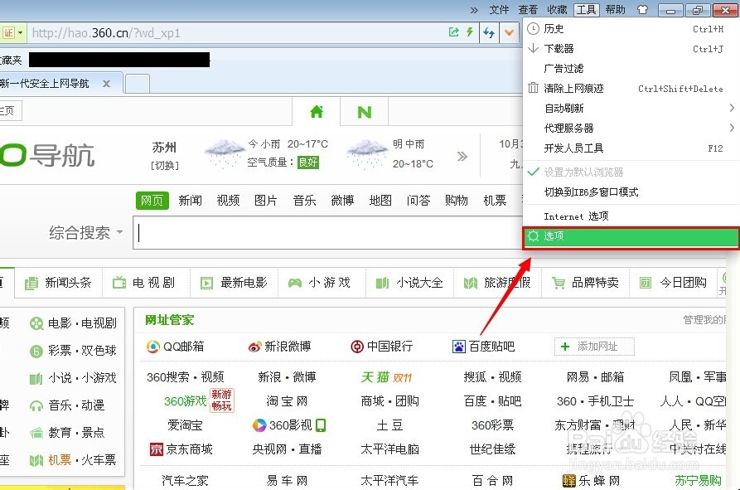Click the 添加网址 add button
The image size is (740, 490).
point(594,347)
